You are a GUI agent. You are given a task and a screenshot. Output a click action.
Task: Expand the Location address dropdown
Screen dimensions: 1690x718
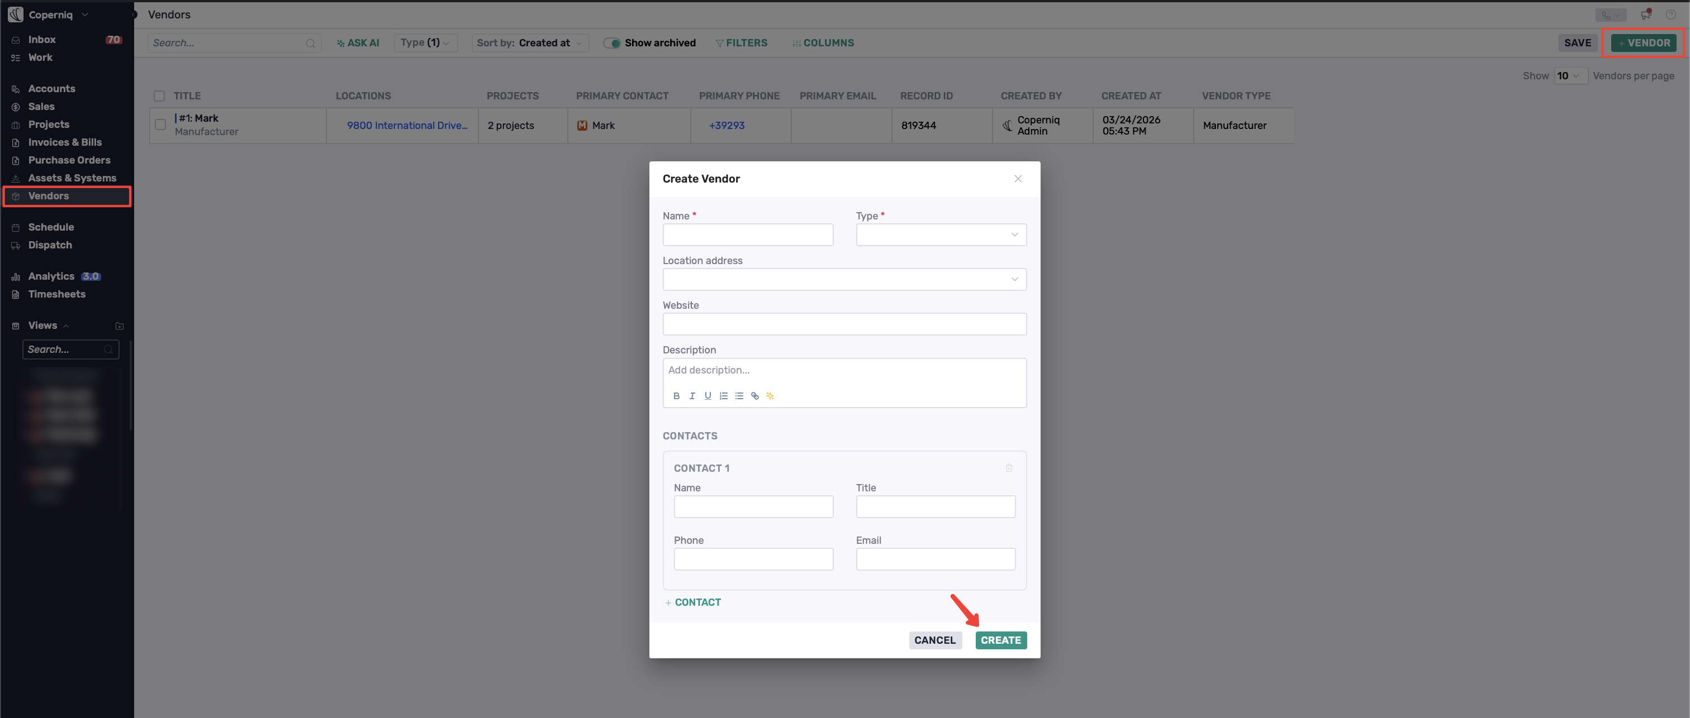844,279
